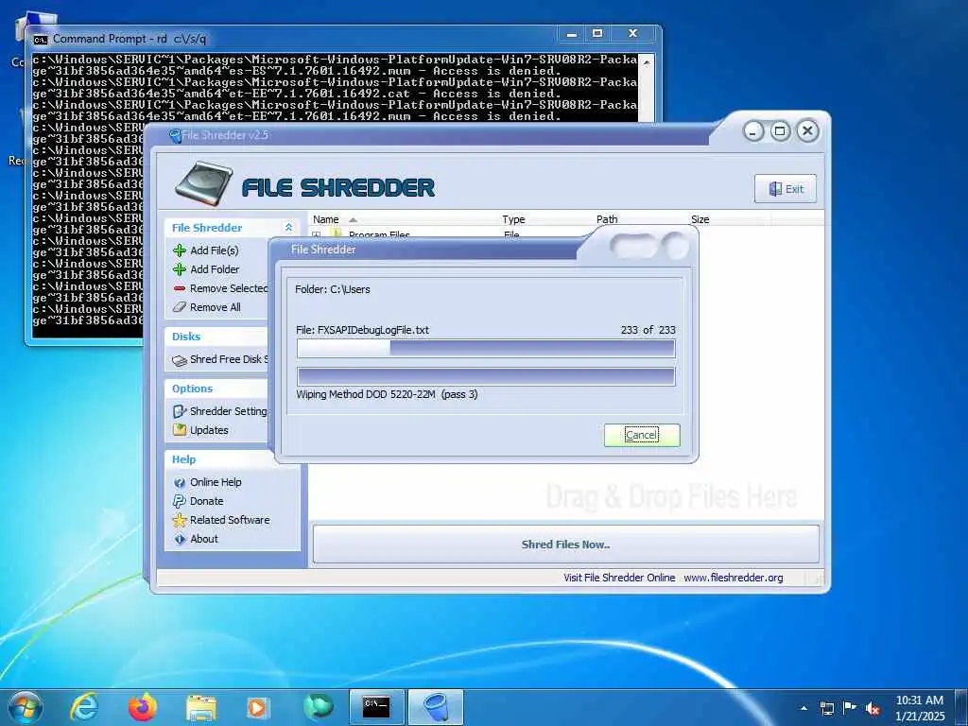Launch Firefox from the taskbar
Image resolution: width=968 pixels, height=726 pixels.
pos(143,707)
